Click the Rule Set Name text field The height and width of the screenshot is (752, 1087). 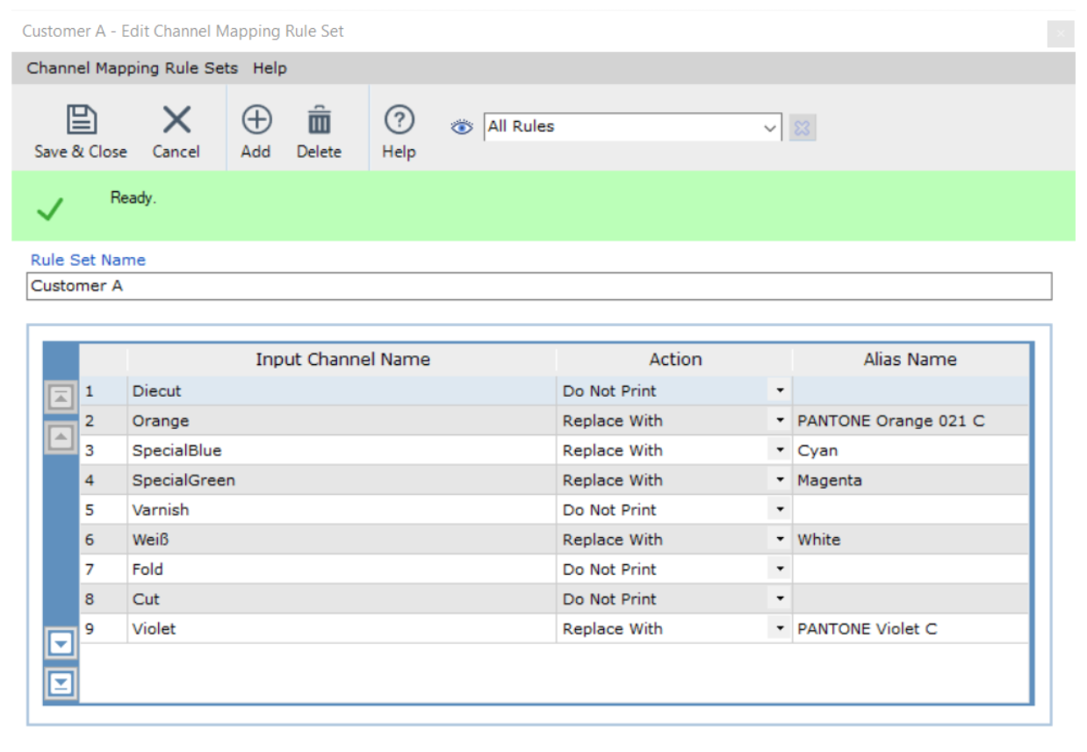tap(539, 286)
